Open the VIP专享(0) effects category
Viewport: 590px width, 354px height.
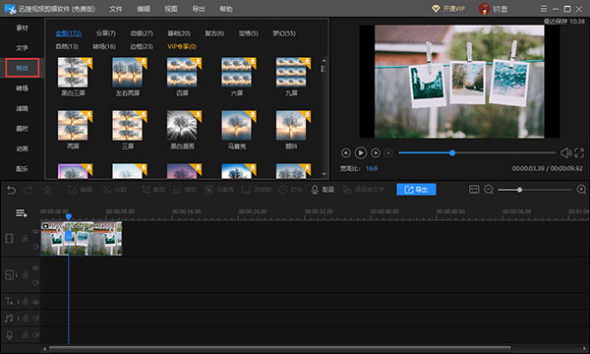182,46
